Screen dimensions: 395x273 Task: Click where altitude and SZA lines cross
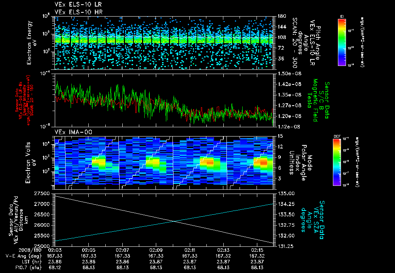tap(174, 221)
